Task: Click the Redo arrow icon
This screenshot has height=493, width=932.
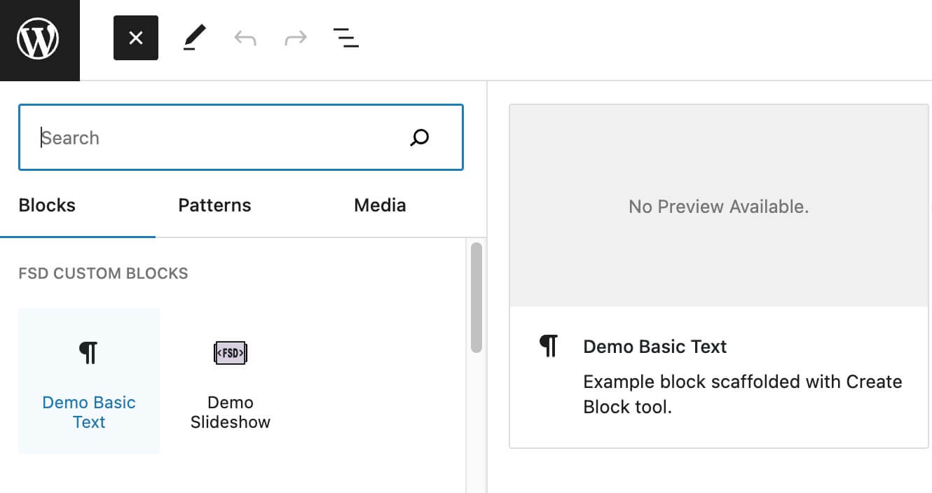Action: [296, 38]
